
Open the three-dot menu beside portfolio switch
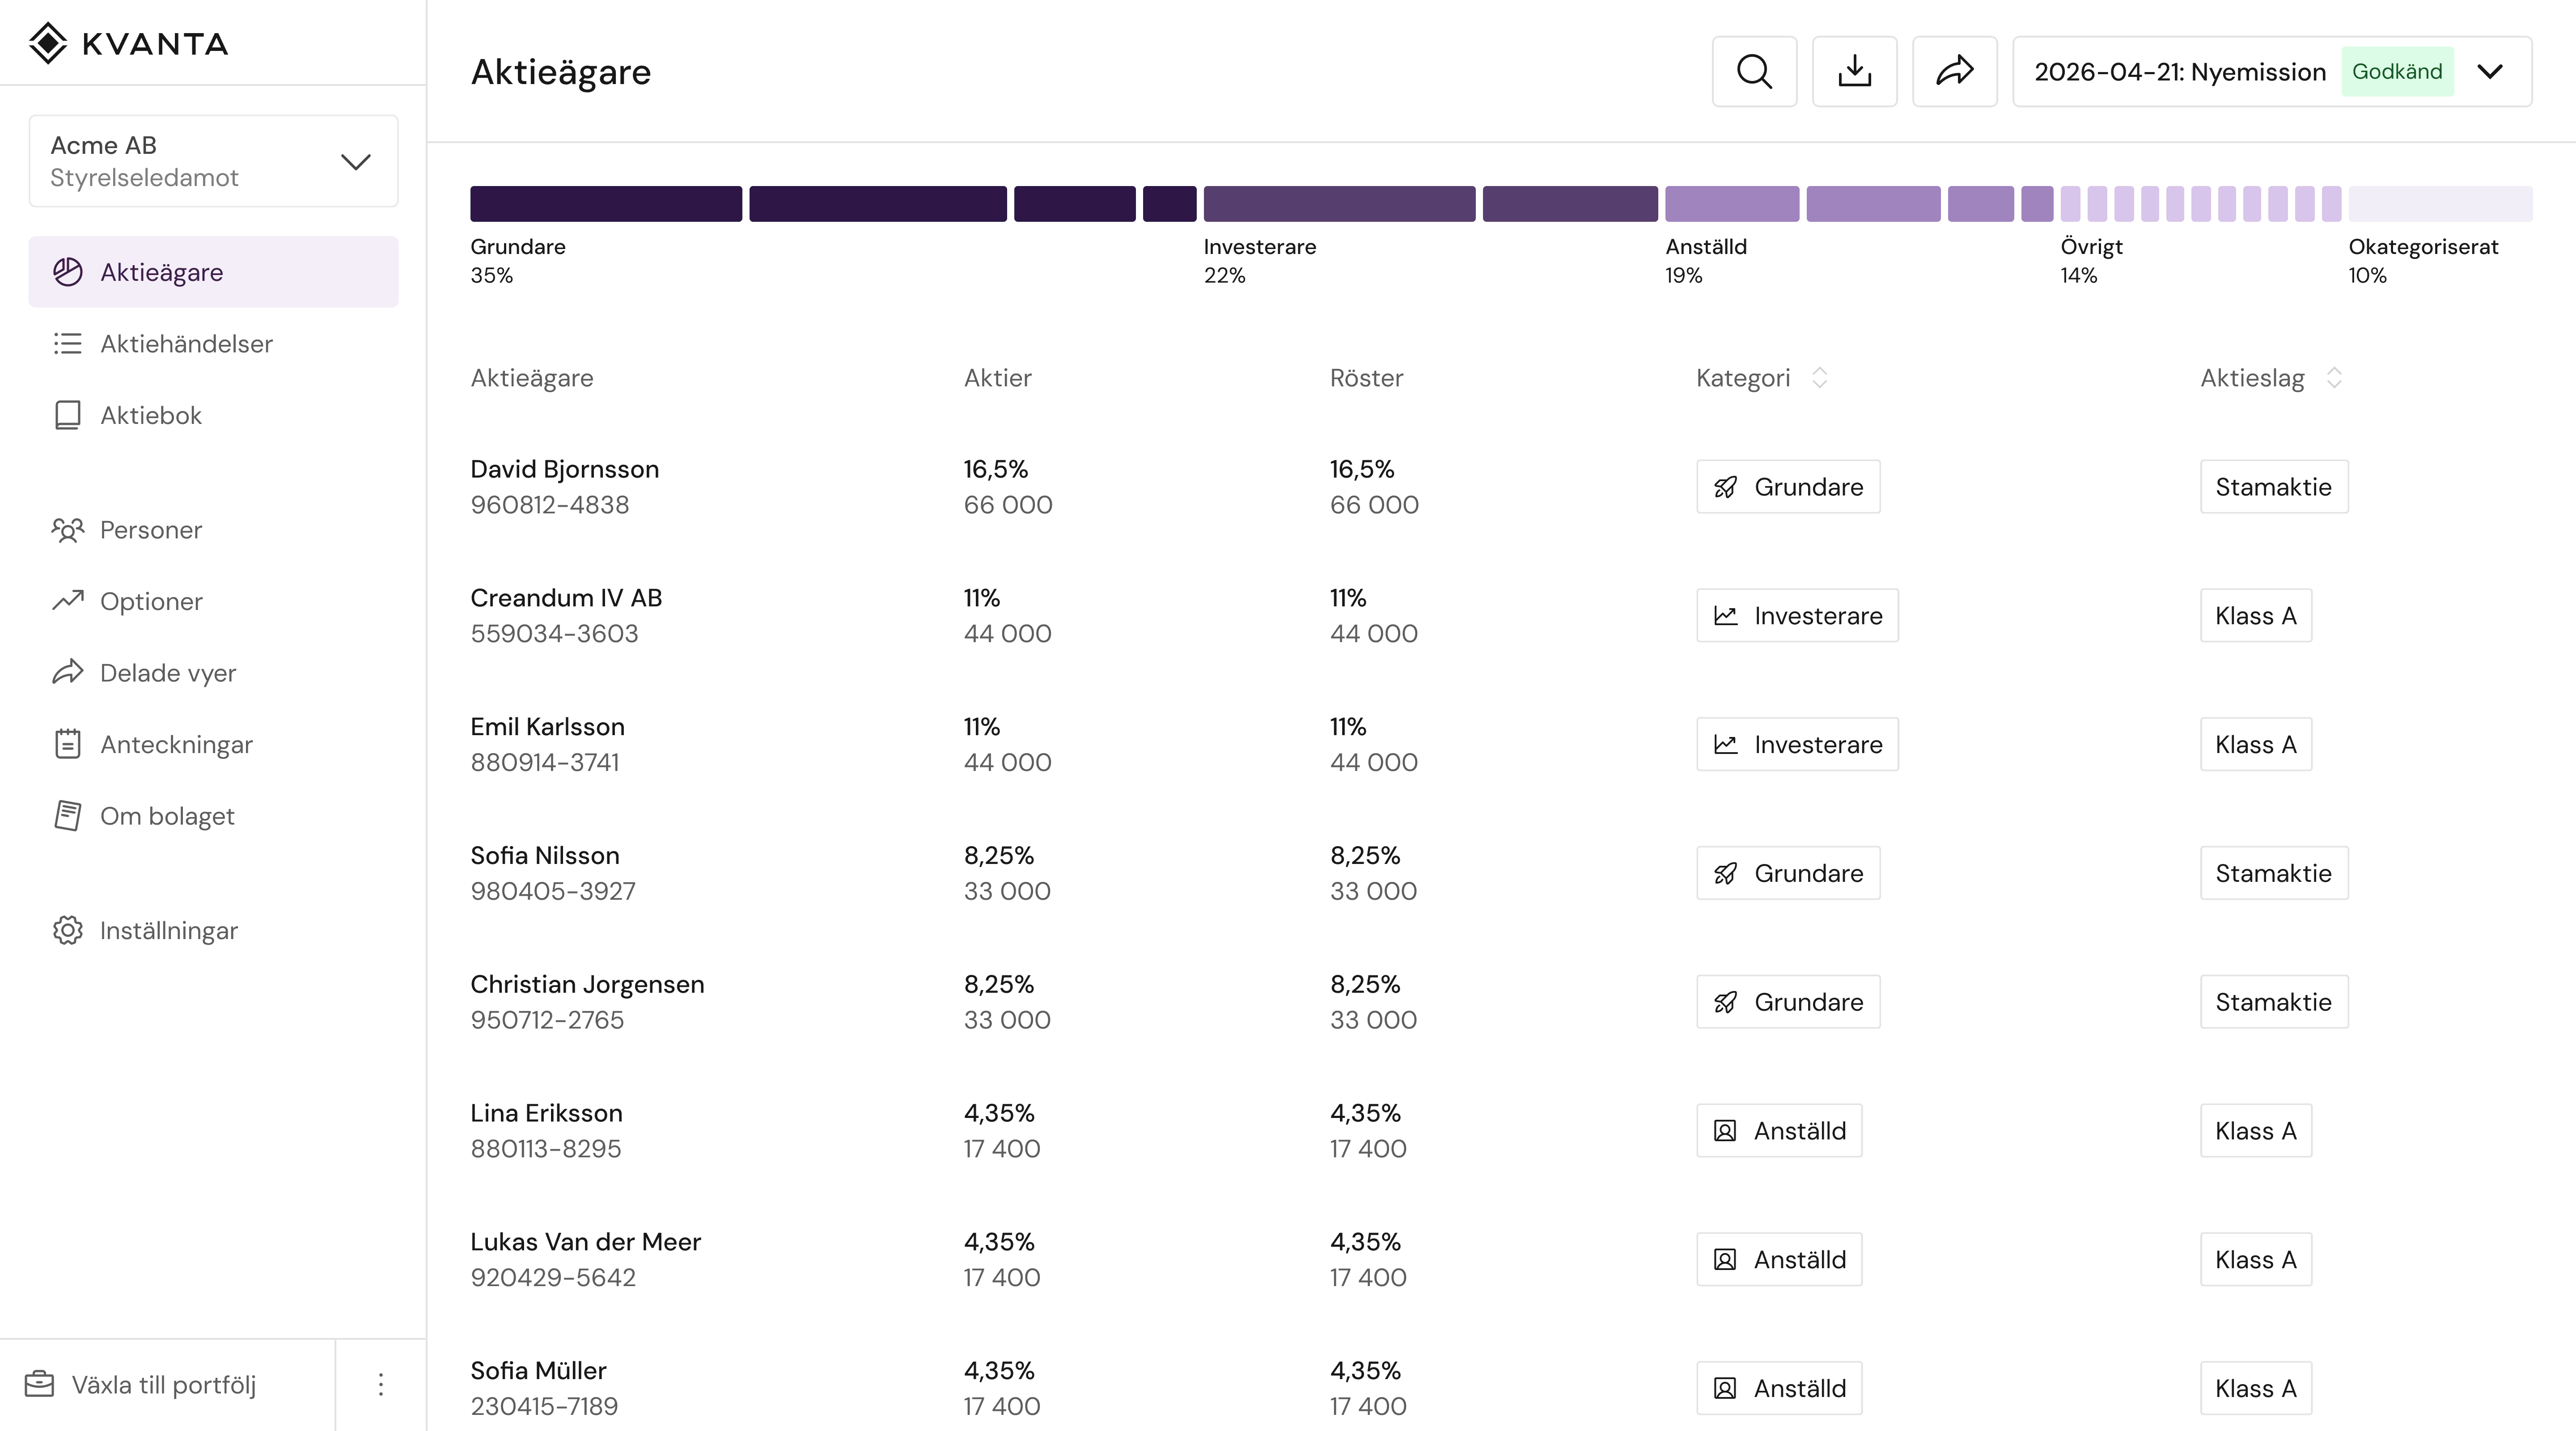[380, 1385]
